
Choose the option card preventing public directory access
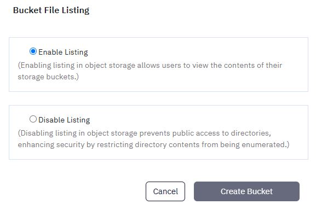(158, 132)
